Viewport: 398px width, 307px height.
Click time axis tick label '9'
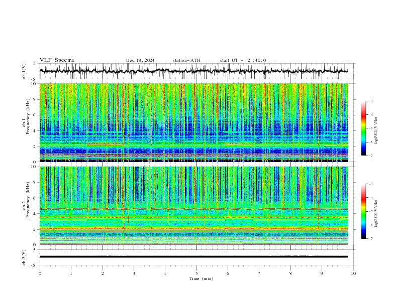tap(322, 273)
